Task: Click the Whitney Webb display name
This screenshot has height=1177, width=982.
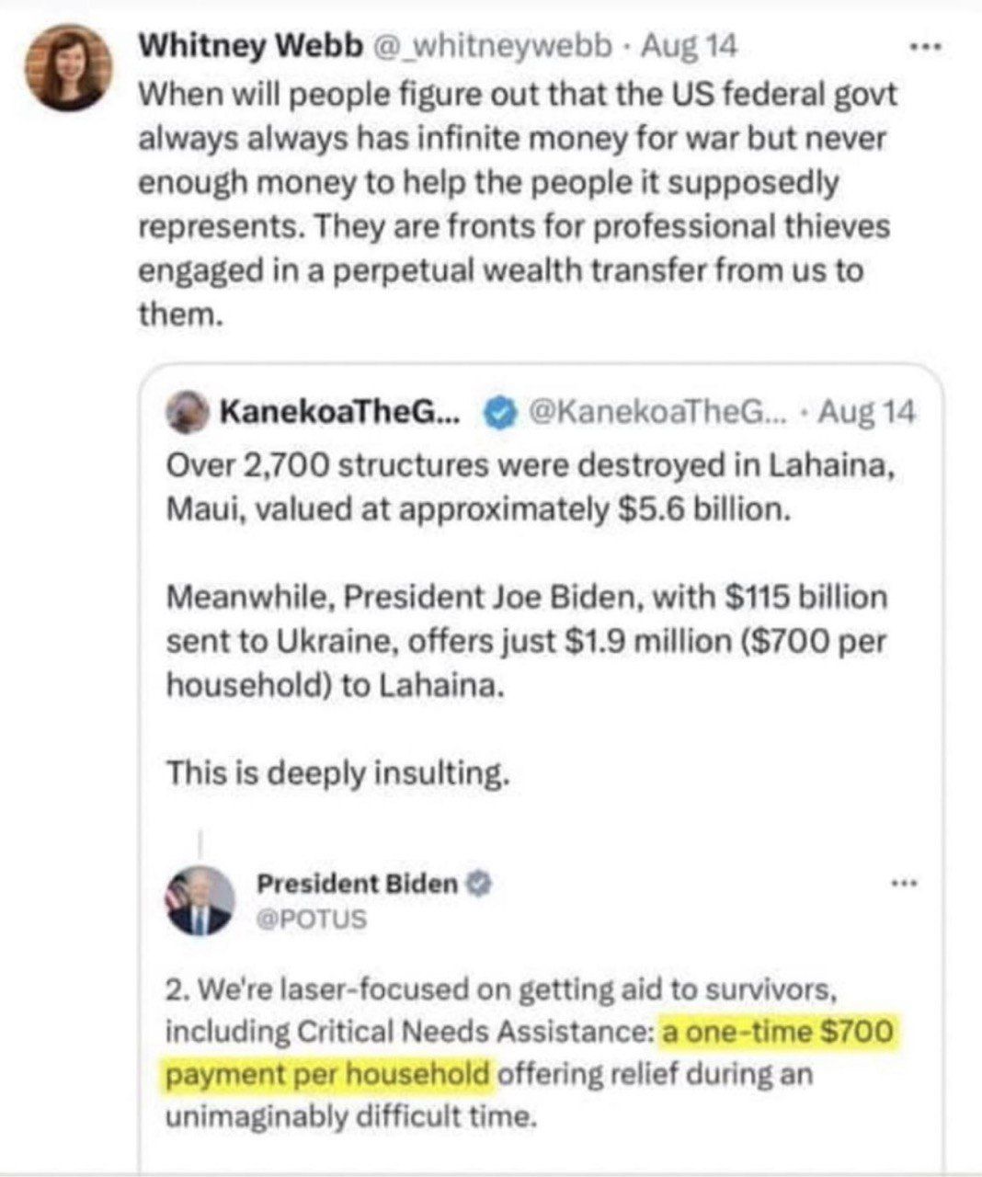Action: 250,45
